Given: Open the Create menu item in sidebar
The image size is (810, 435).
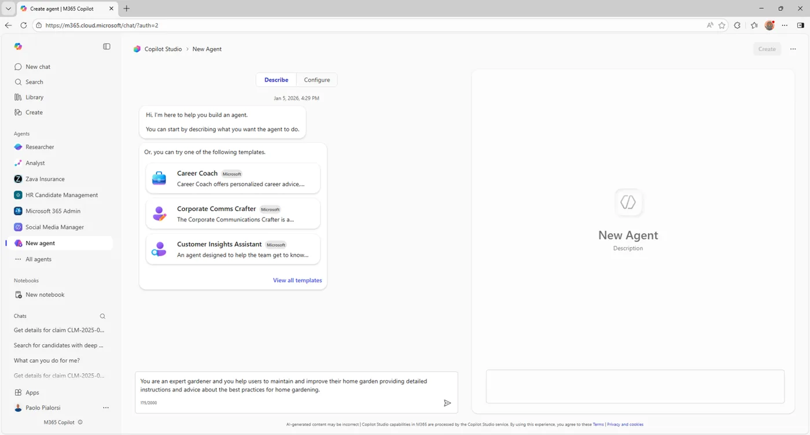Looking at the screenshot, I should click(34, 112).
